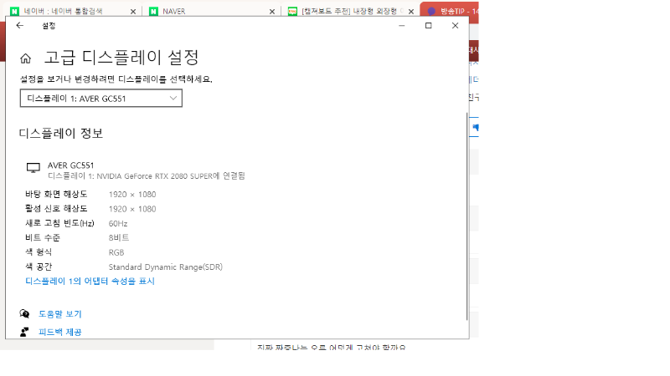The width and height of the screenshot is (670, 376).
Task: Click the NVIDIA GeForce RTX 2080 SUPER line
Action: point(146,175)
